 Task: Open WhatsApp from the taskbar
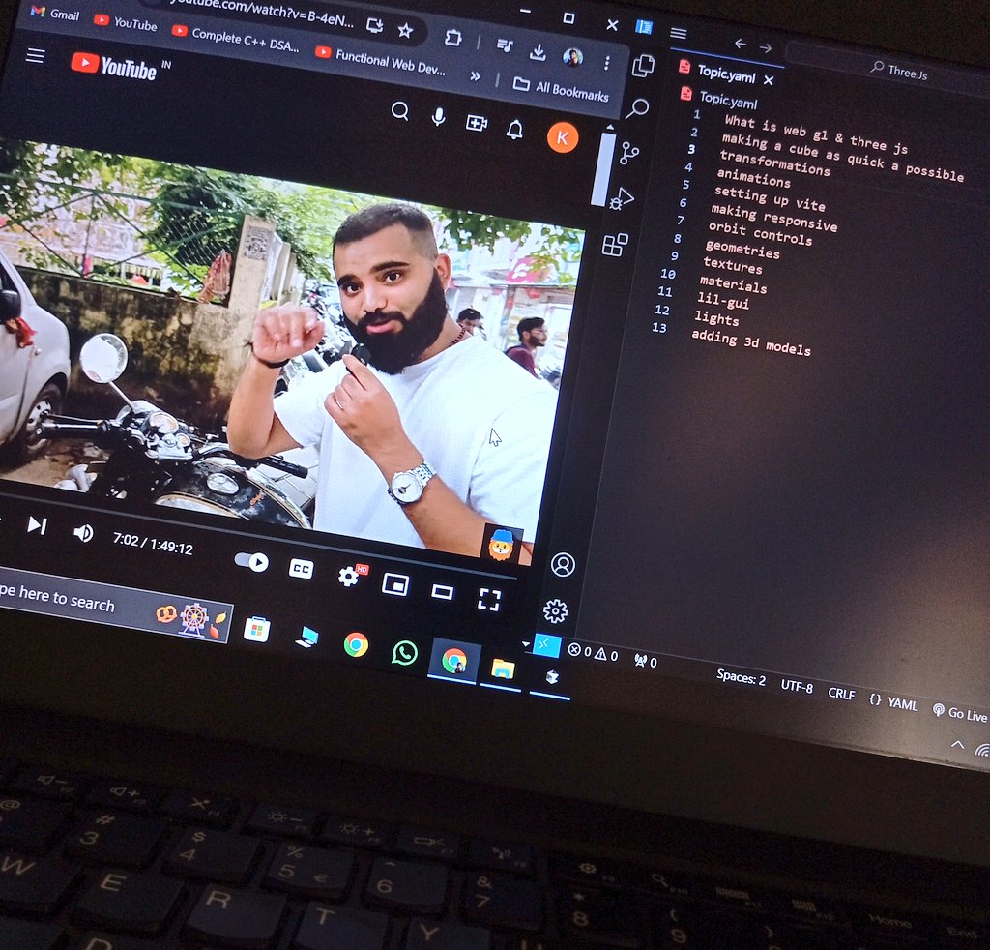point(404,653)
